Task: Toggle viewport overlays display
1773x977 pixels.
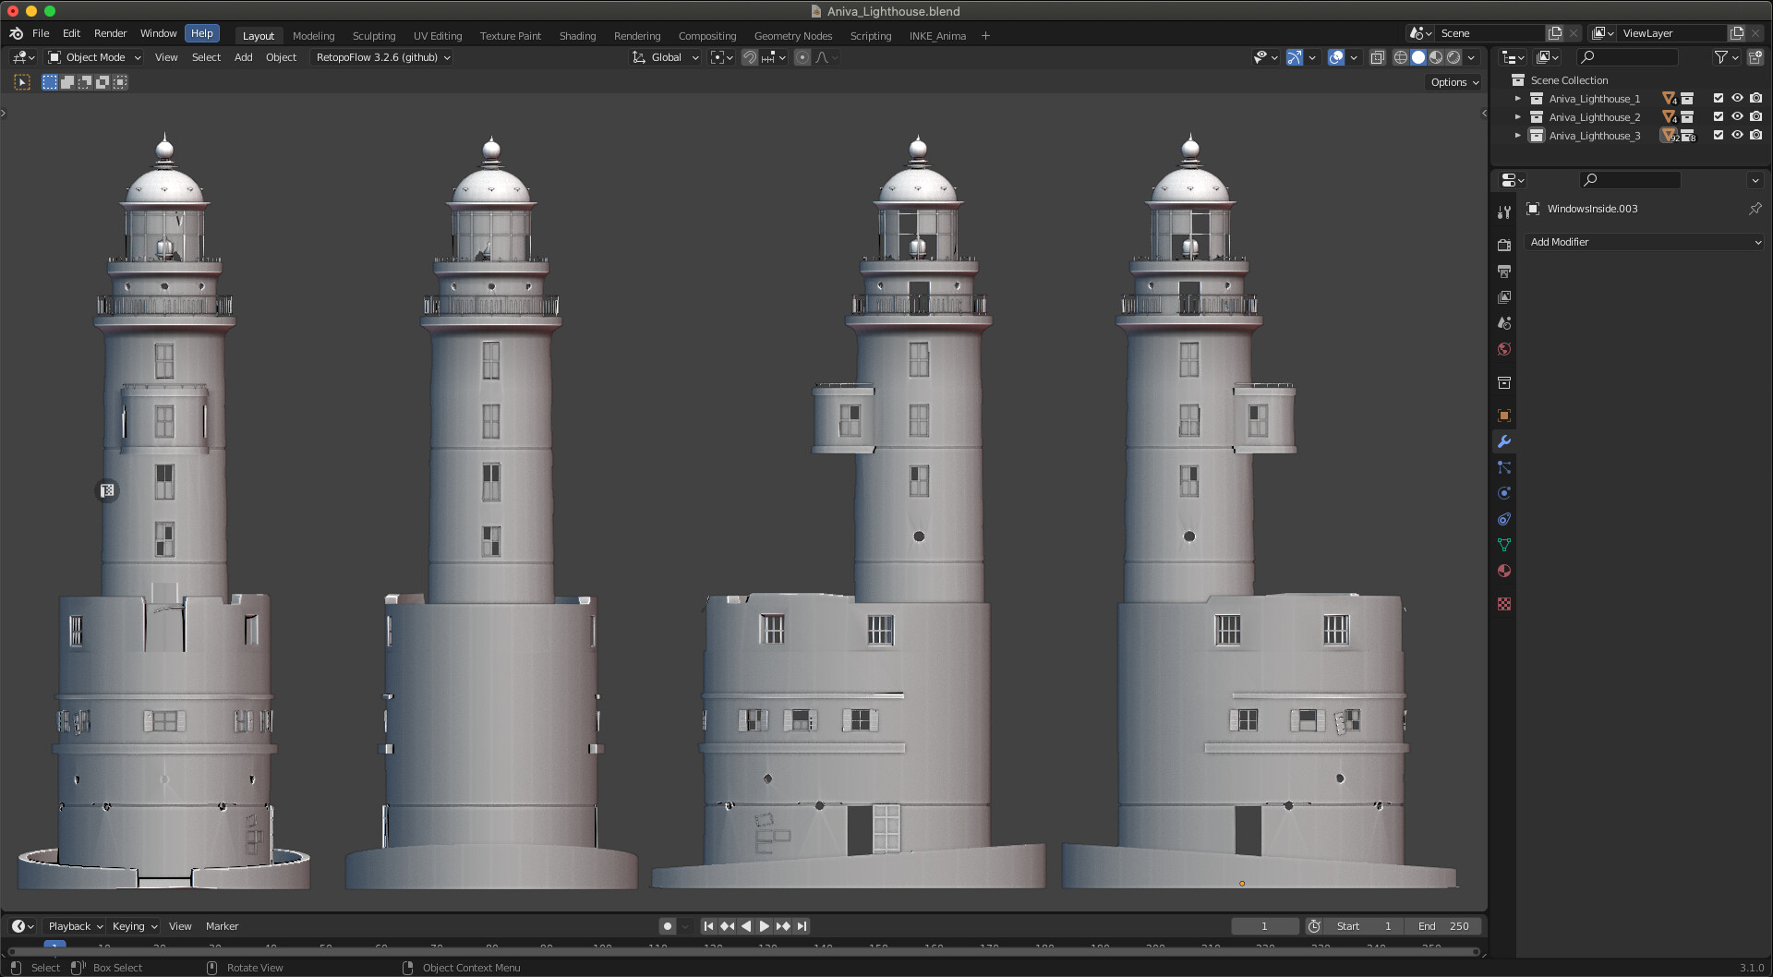Action: coord(1336,57)
